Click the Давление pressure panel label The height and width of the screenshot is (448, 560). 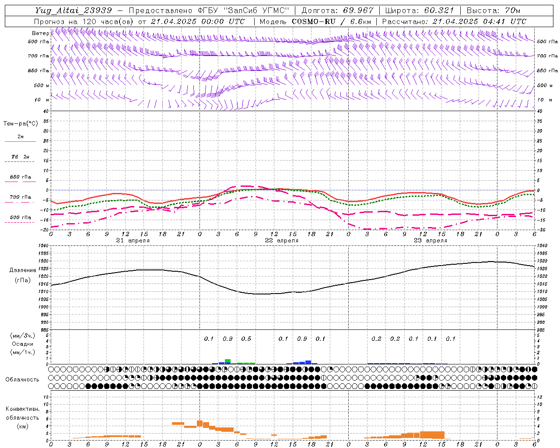coord(23,270)
